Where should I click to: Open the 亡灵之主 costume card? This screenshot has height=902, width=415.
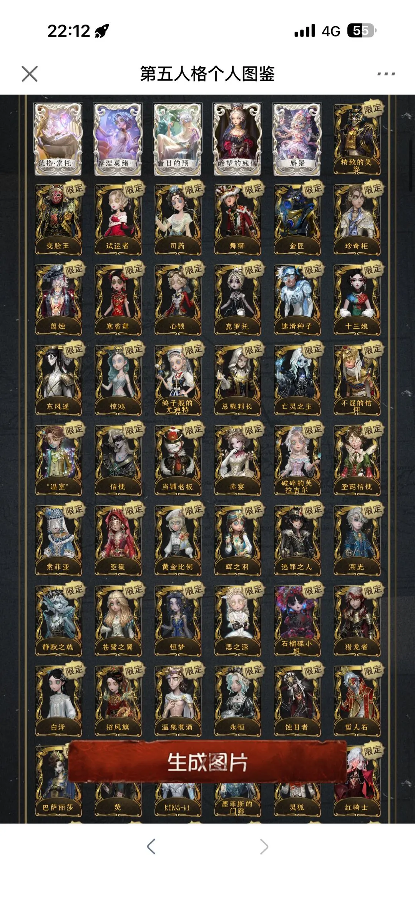click(x=297, y=380)
